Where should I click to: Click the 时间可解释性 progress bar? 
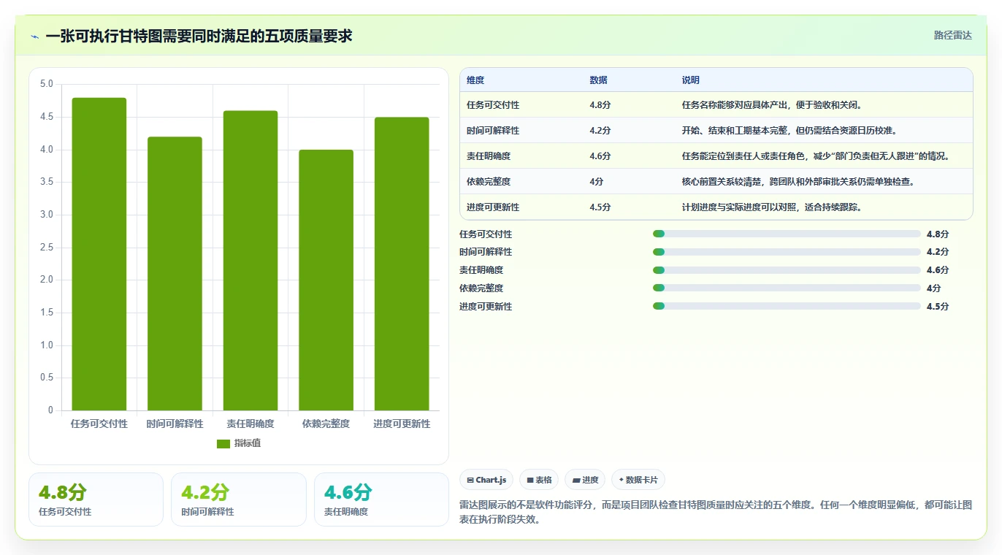[787, 252]
